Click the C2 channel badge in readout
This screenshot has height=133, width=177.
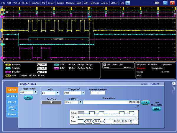tap(8, 68)
